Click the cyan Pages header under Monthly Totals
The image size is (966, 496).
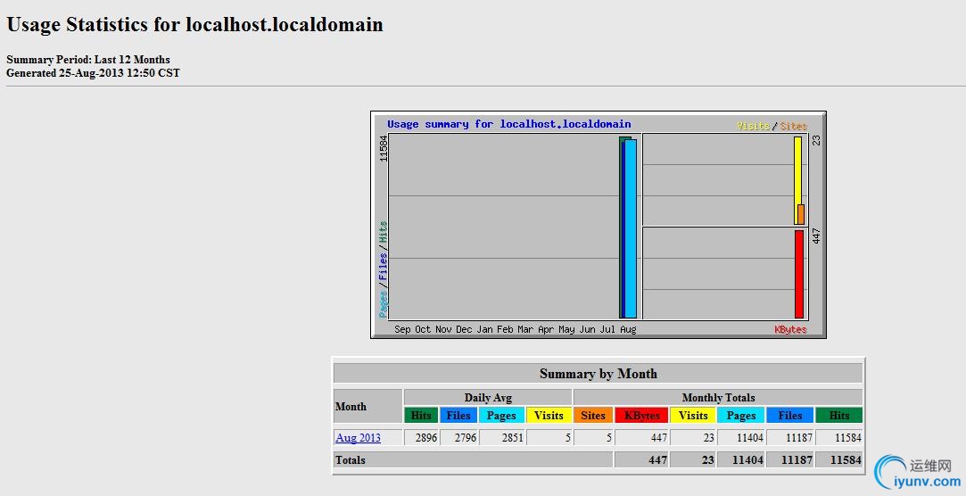(741, 416)
